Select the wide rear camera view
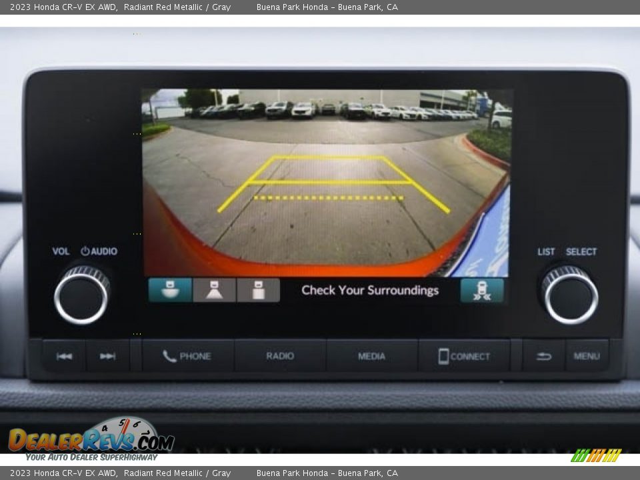This screenshot has height=480, width=640. point(169,290)
